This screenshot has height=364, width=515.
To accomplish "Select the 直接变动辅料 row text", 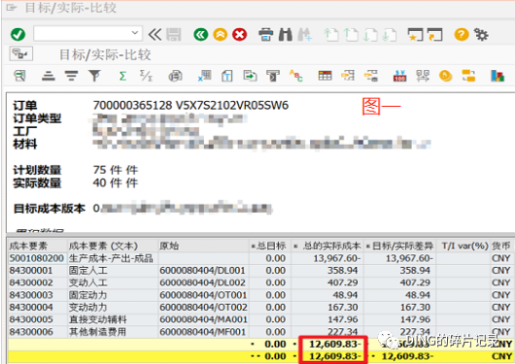I will click(x=98, y=319).
